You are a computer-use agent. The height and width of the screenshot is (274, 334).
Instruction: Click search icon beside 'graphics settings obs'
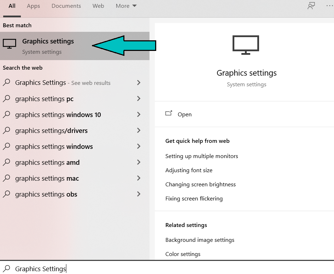[x=7, y=194]
